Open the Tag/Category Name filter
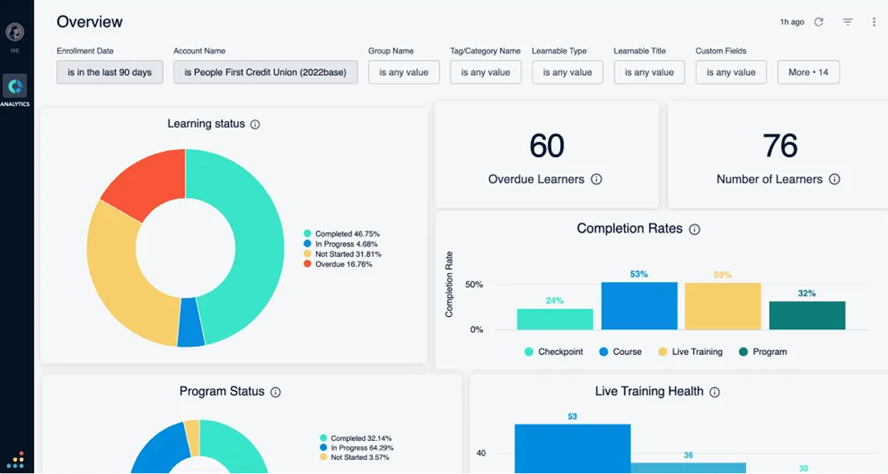This screenshot has width=888, height=474. pos(486,73)
